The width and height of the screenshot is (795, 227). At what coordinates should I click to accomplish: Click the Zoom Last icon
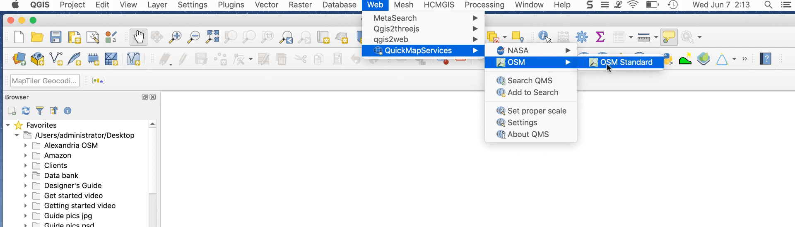coord(286,37)
